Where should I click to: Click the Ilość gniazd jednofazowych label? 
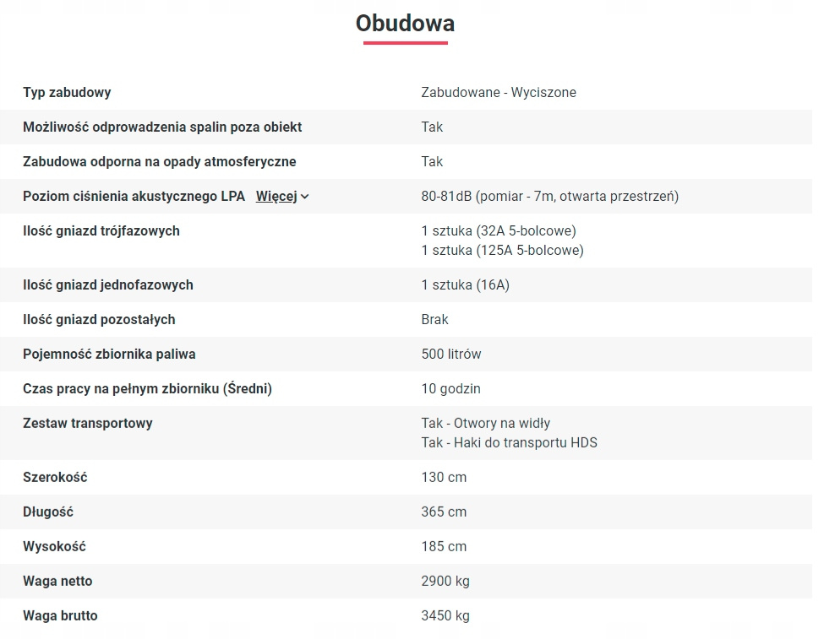coord(107,284)
